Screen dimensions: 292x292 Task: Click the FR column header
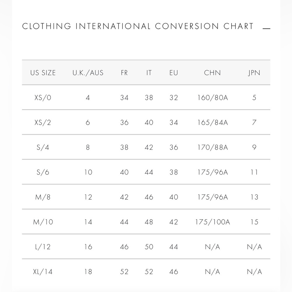[x=124, y=73]
